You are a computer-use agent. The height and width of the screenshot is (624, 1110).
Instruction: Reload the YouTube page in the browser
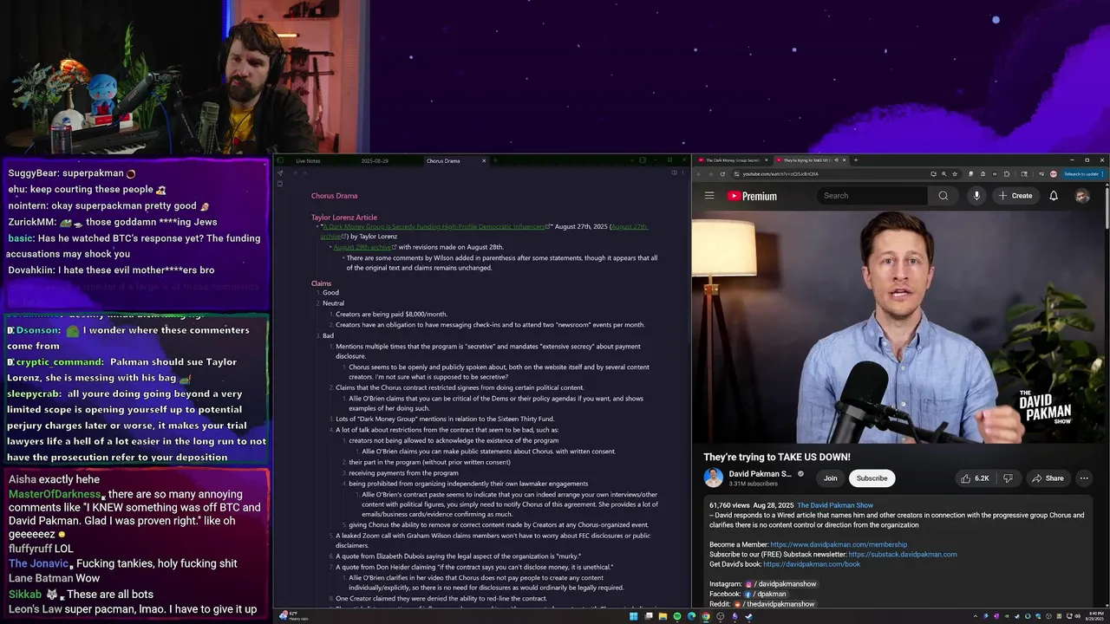click(x=722, y=174)
